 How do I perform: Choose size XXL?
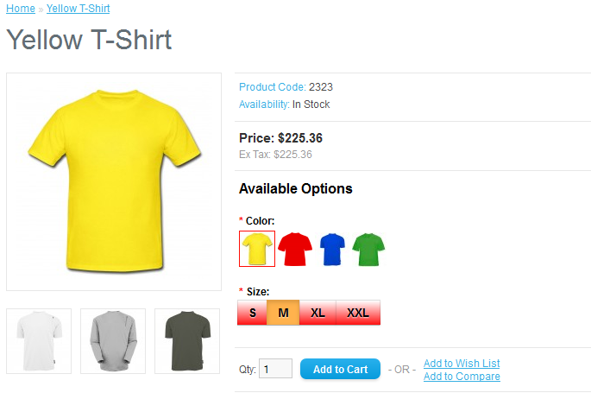pyautogui.click(x=358, y=313)
